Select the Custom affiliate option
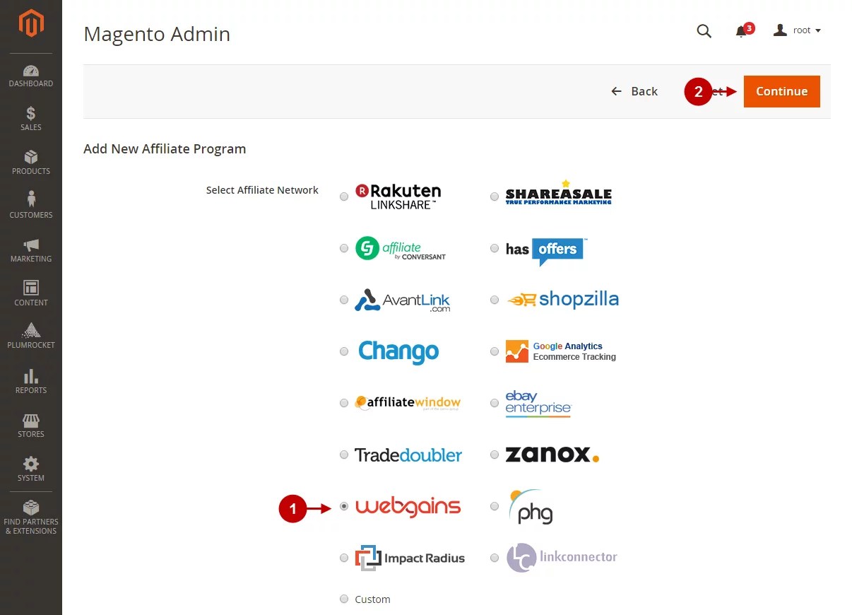The image size is (852, 615). pos(344,599)
